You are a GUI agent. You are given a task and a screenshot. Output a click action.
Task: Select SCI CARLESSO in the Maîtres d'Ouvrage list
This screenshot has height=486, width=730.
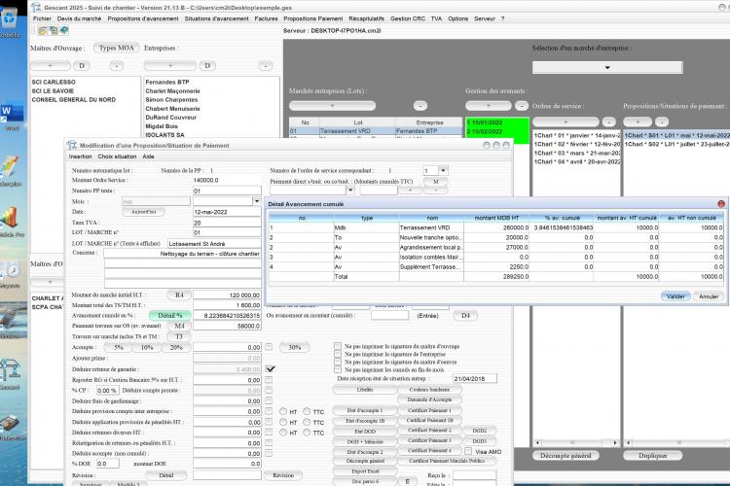click(54, 82)
